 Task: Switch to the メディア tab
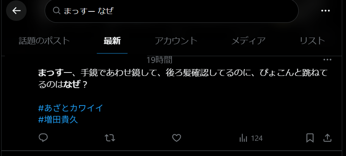pos(249,41)
